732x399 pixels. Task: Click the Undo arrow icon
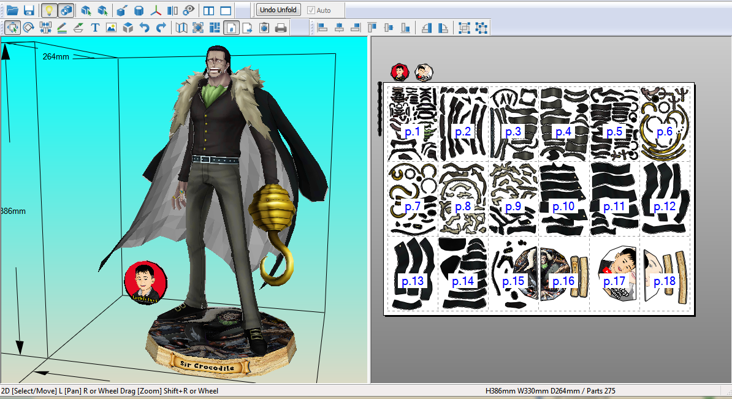tap(144, 28)
